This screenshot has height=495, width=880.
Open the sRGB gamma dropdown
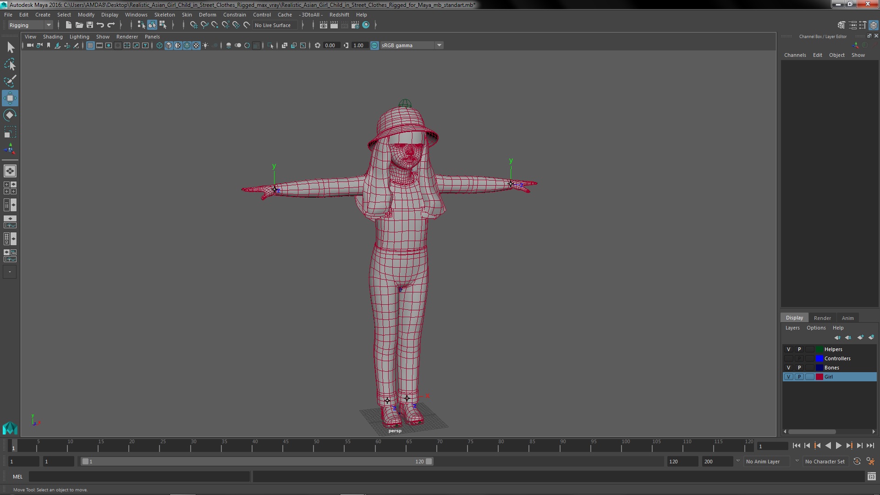click(412, 45)
